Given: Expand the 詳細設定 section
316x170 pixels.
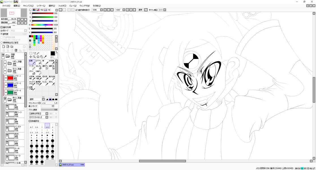Looking at the screenshot, I should click(x=30, y=121).
